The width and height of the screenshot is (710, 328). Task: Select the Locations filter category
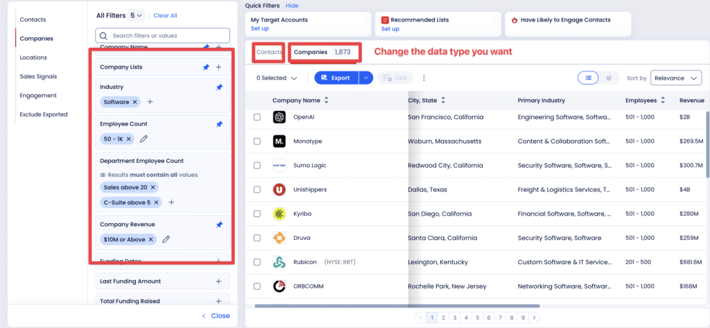coord(33,58)
